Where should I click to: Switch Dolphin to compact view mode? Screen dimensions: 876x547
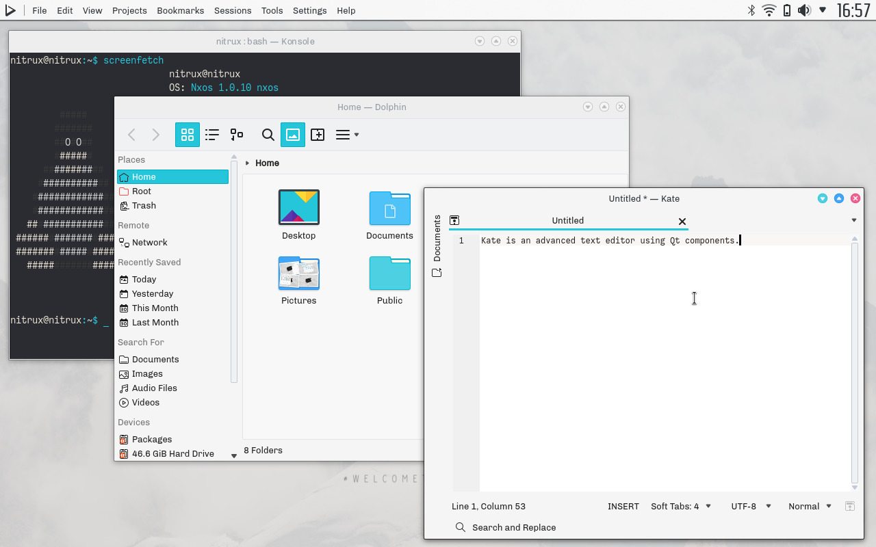[x=236, y=135]
